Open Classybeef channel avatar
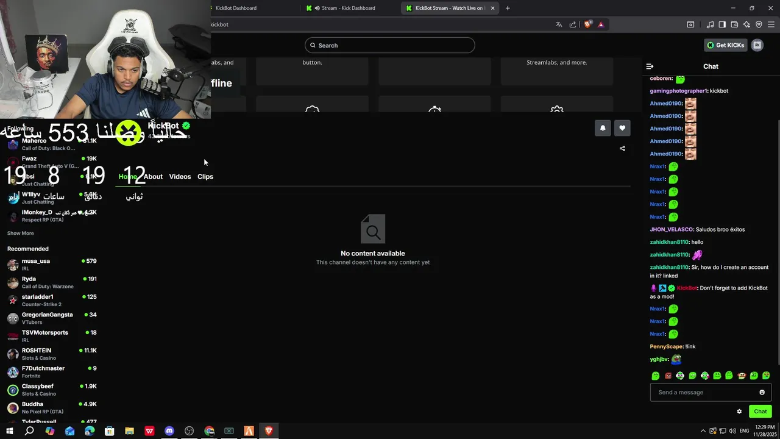This screenshot has width=780, height=439. click(x=13, y=390)
